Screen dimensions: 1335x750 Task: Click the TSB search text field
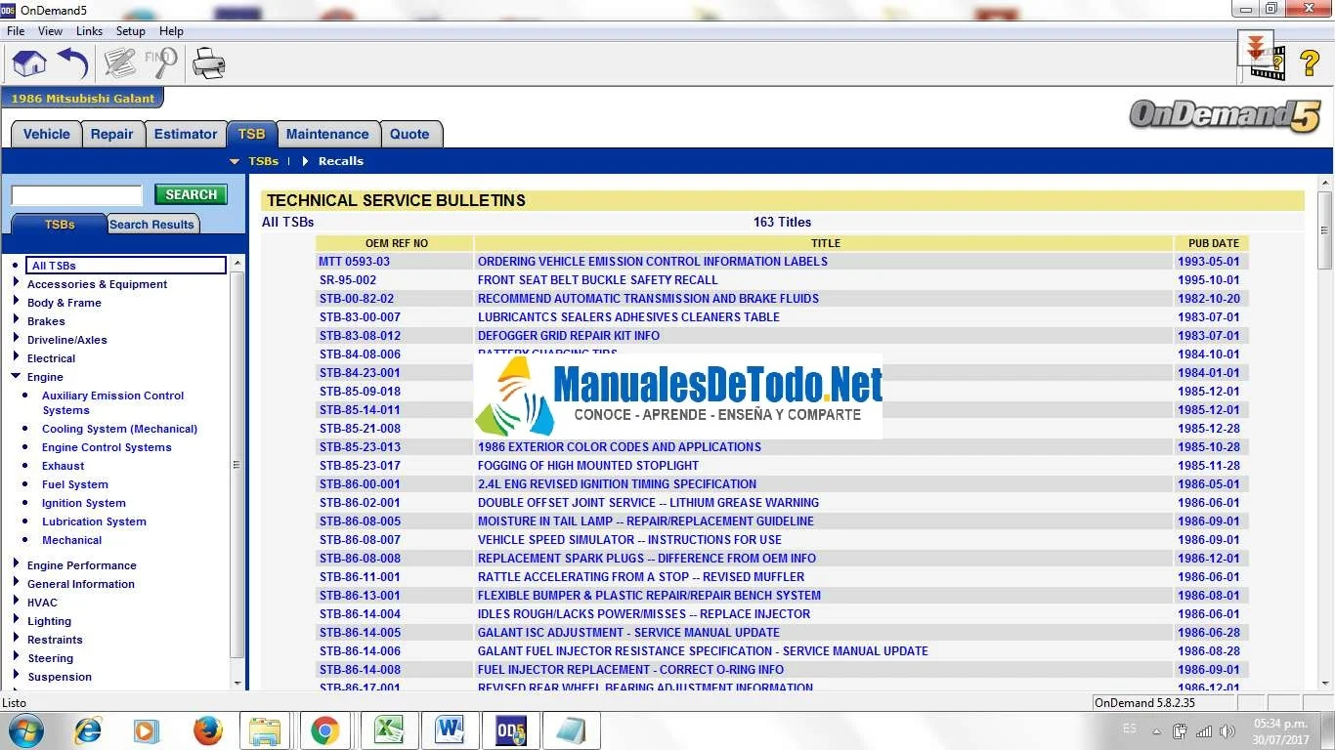77,195
